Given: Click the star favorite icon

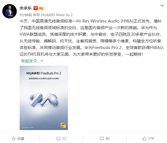Looking at the screenshot, I should (14, 139).
